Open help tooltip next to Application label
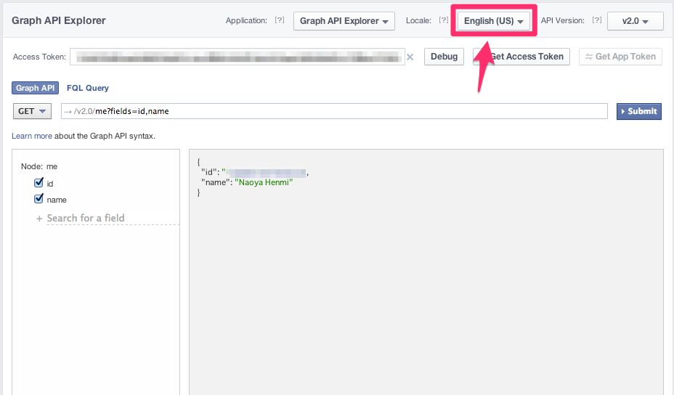The height and width of the screenshot is (395, 674). pyautogui.click(x=280, y=20)
